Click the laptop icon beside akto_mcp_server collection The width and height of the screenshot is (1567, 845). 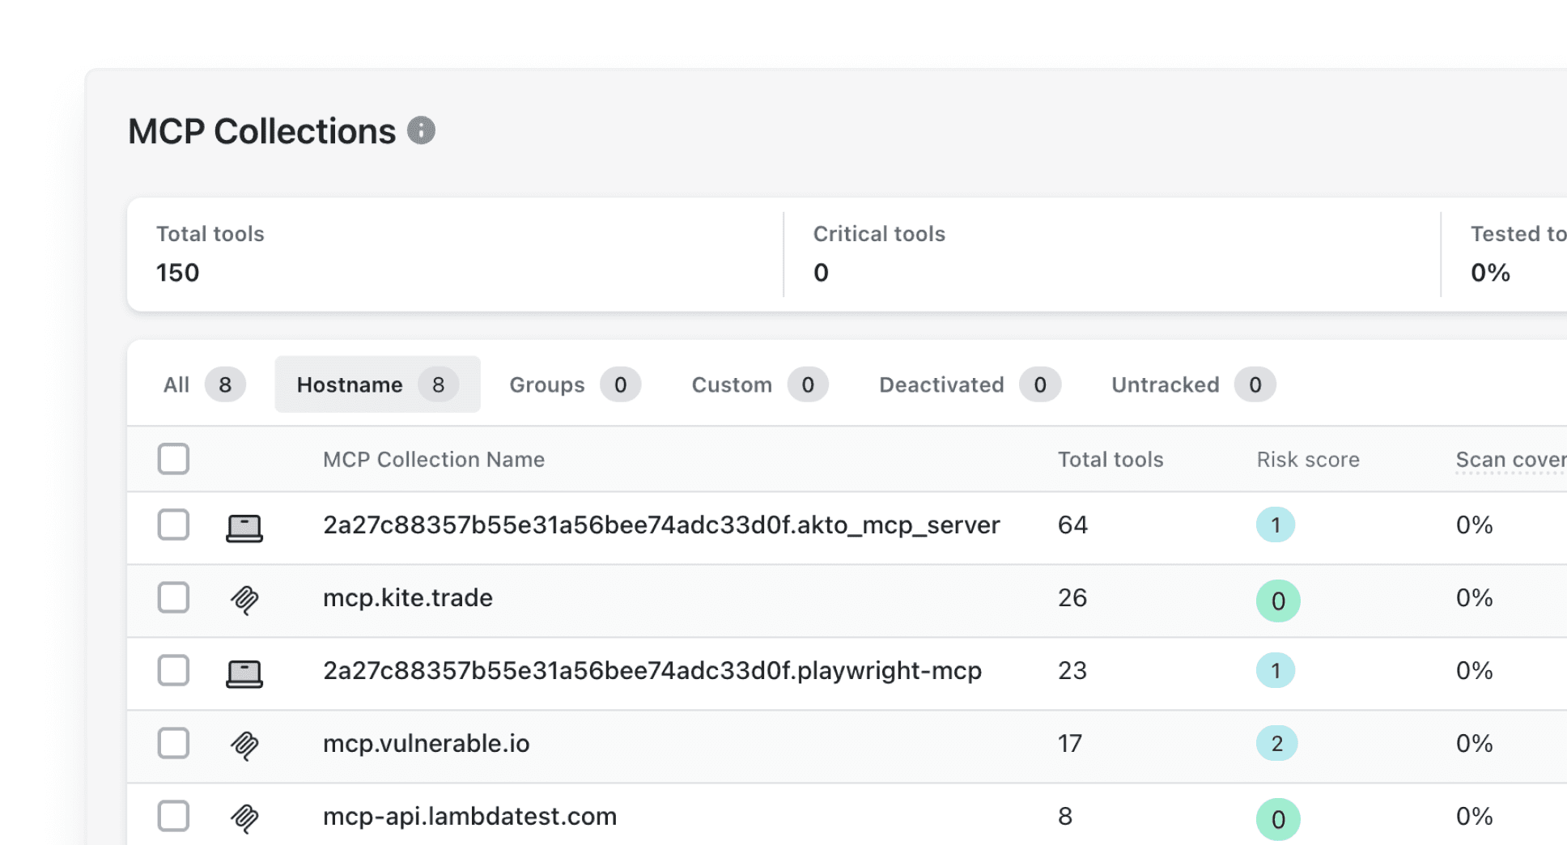[x=243, y=526]
